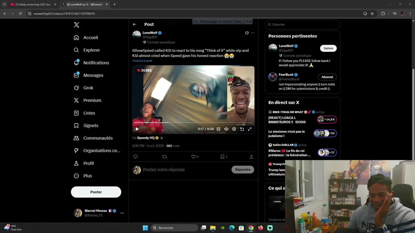The height and width of the screenshot is (233, 415).
Task: Open the browser extensions menu
Action: 383,14
